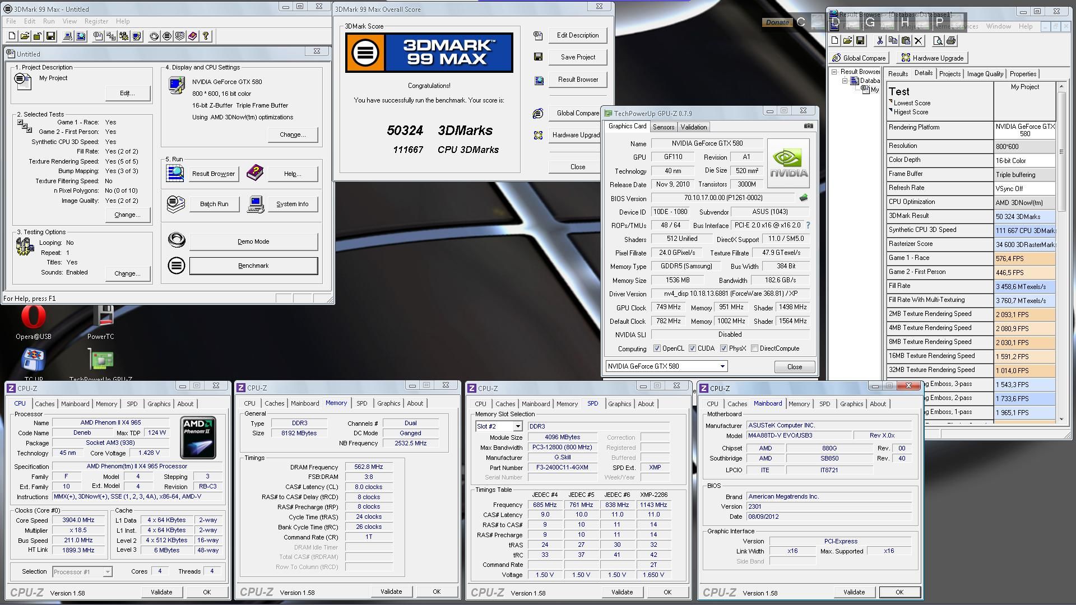Screen dimensions: 1076x605
Task: Click Close button in GPU-Z window
Action: point(794,366)
